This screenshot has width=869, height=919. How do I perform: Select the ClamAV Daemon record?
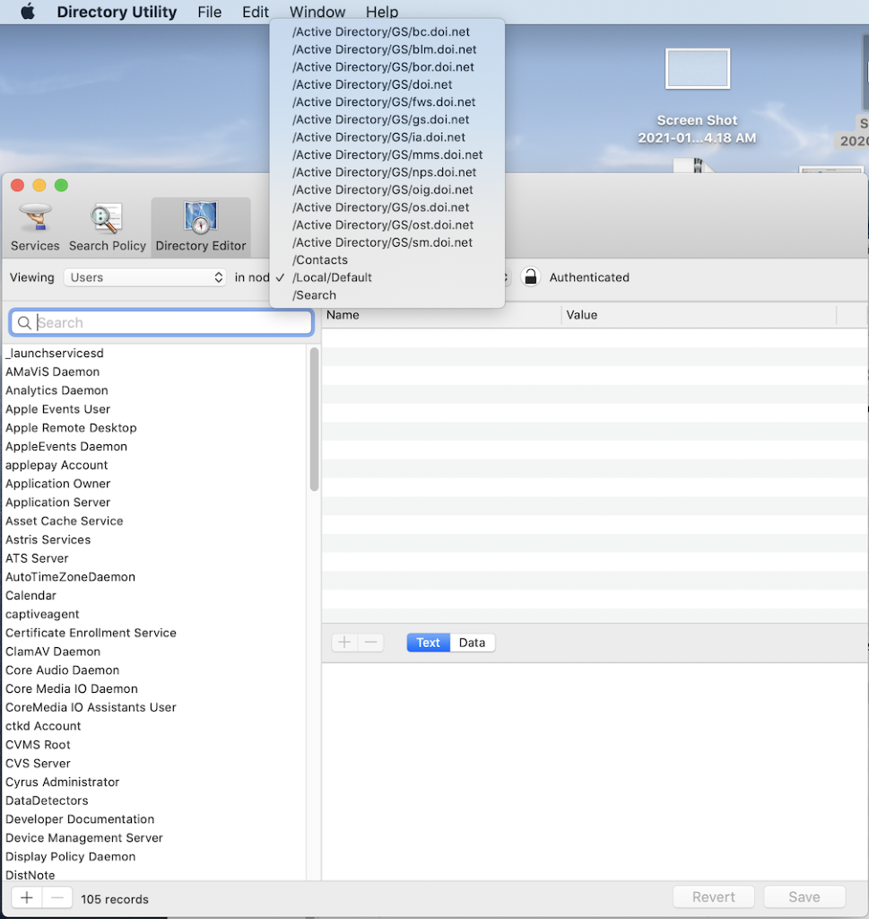pyautogui.click(x=154, y=652)
